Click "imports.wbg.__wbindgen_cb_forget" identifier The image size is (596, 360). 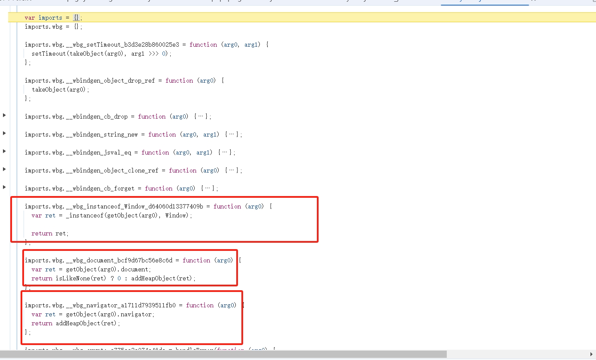[79, 188]
